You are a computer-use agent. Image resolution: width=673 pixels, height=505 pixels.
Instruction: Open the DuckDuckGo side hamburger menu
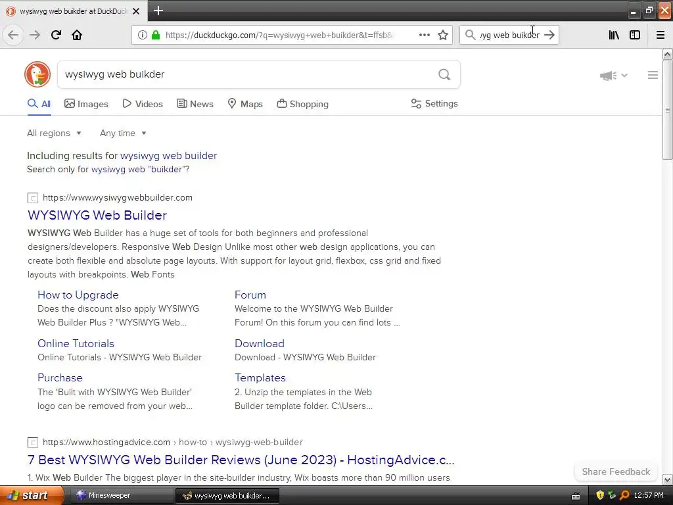653,75
